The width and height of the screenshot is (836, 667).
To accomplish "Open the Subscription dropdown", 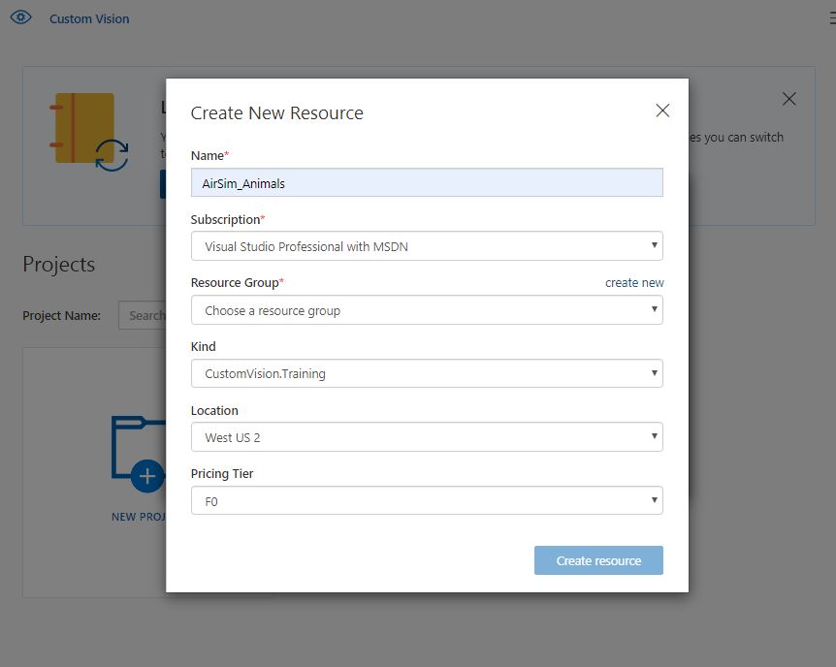I will tap(427, 246).
